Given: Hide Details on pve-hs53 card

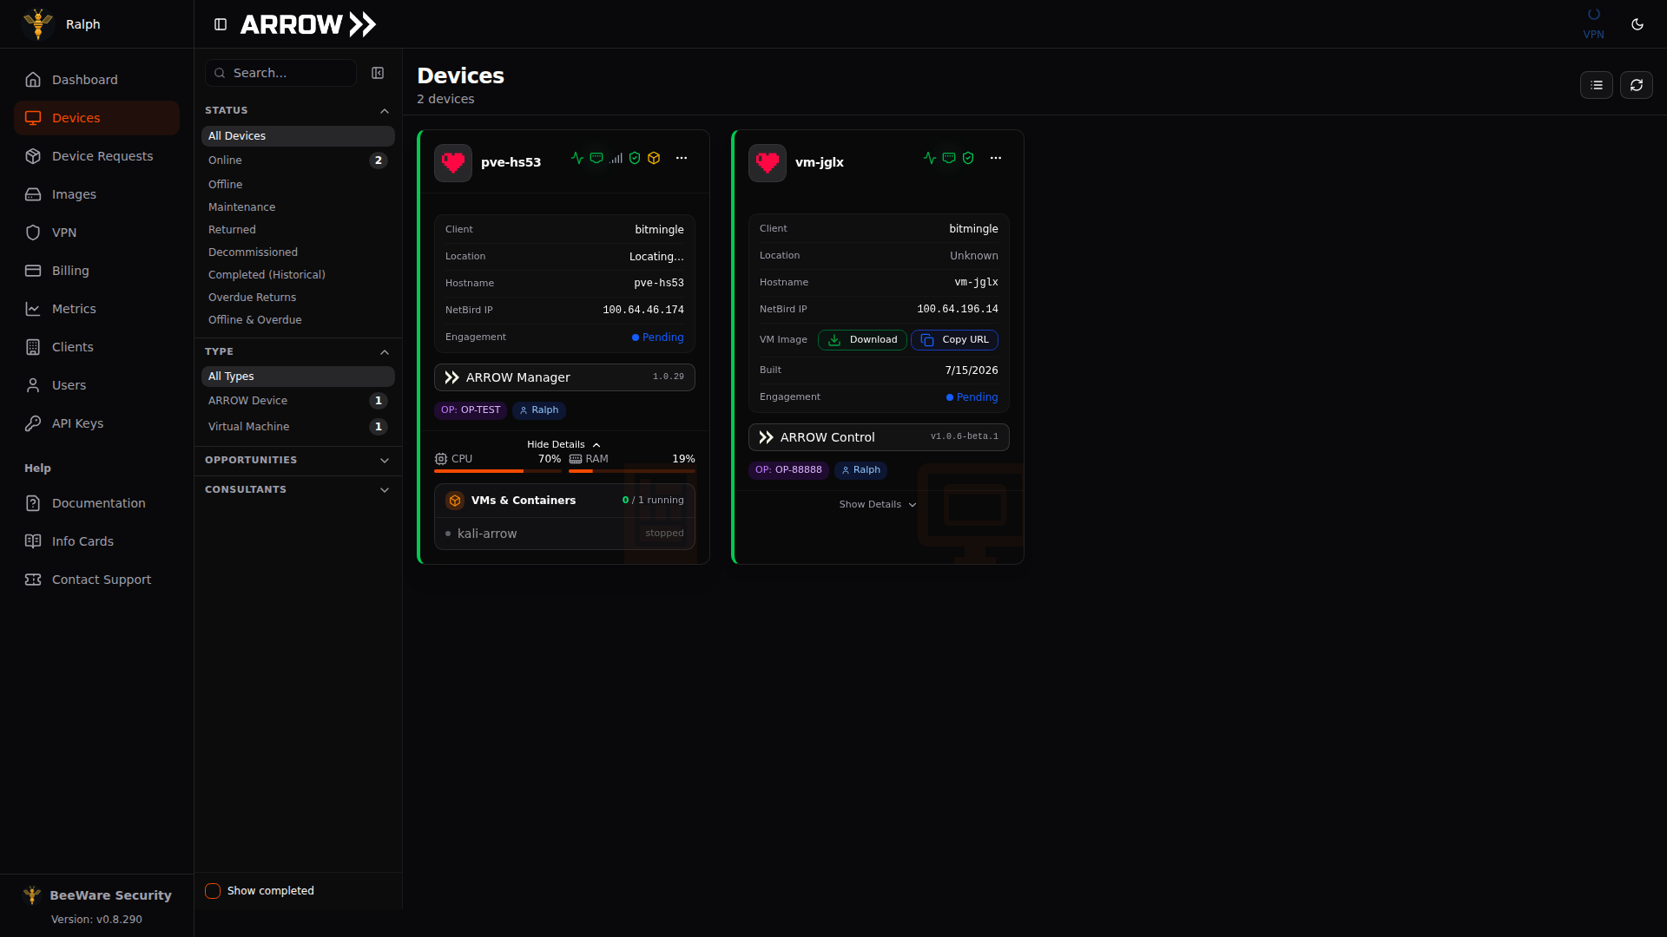Looking at the screenshot, I should (x=563, y=444).
